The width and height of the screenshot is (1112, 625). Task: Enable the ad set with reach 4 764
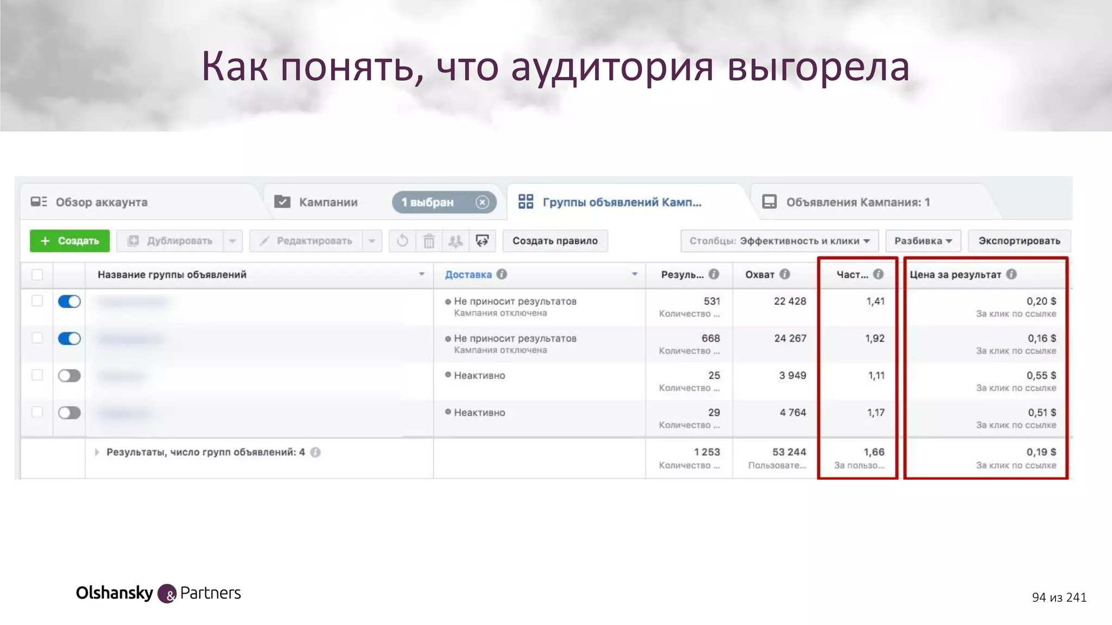tap(69, 413)
